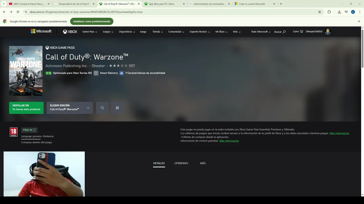Expand the Mi Xbox menu
The width and height of the screenshot is (364, 204).
222,32
